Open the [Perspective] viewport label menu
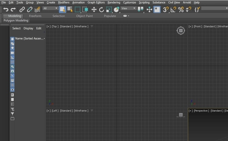228x141 pixels. pyautogui.click(x=201, y=111)
